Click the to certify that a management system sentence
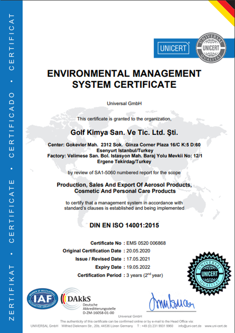Image resolution: width=235 pixels, height=333 pixels. click(124, 203)
